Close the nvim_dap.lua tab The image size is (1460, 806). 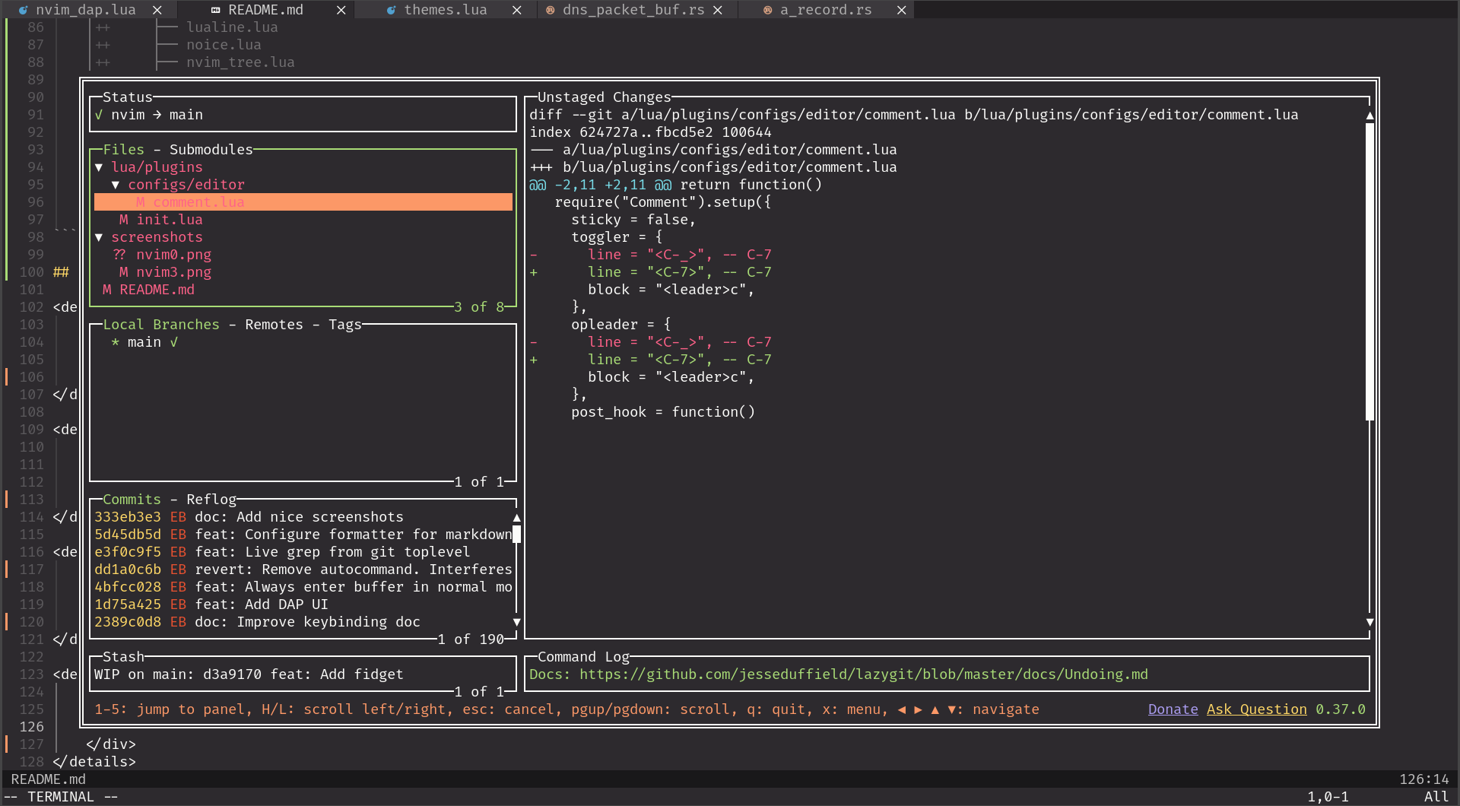coord(157,10)
